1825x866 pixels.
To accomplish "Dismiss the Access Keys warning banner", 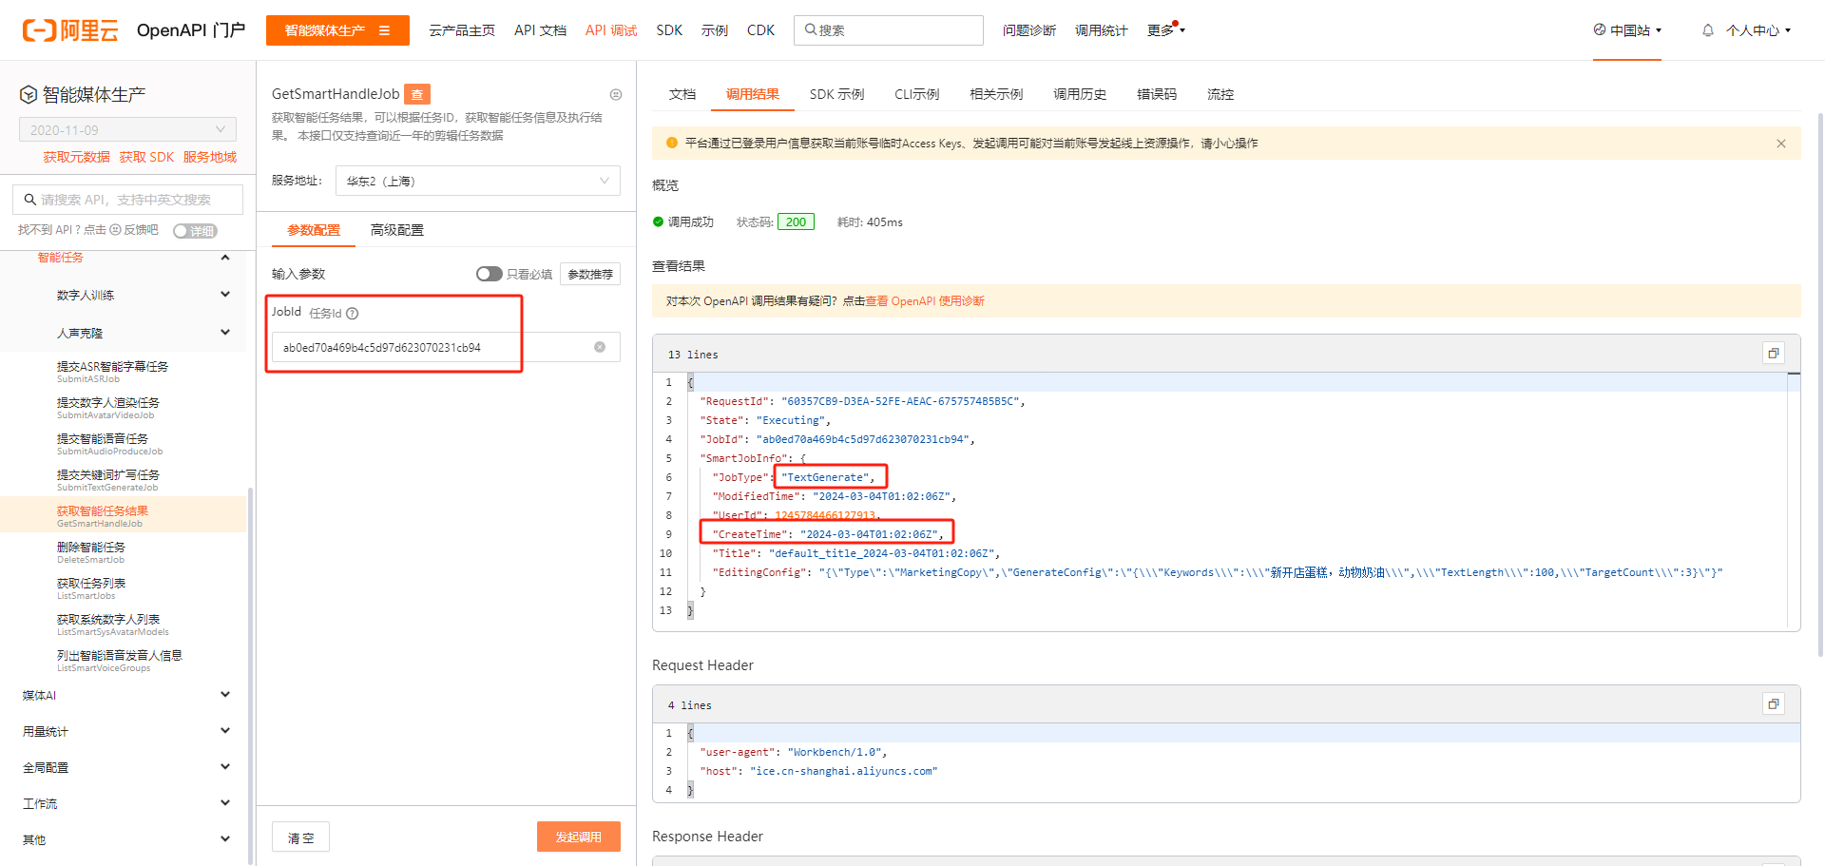I will pos(1781,144).
